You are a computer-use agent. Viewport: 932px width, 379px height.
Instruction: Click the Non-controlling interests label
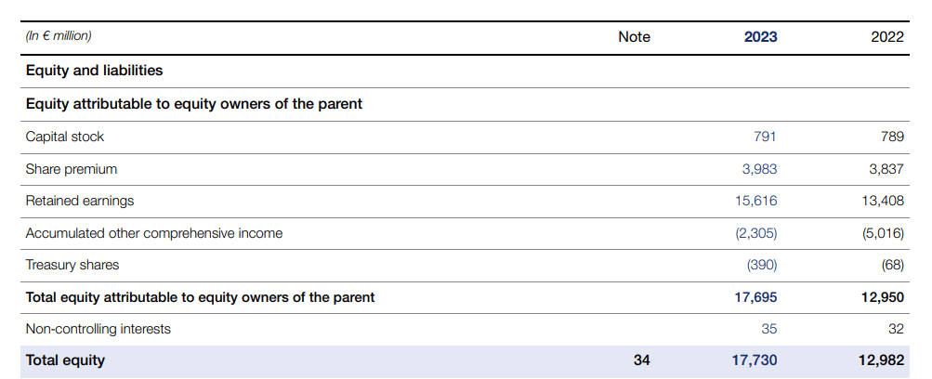[x=98, y=329]
